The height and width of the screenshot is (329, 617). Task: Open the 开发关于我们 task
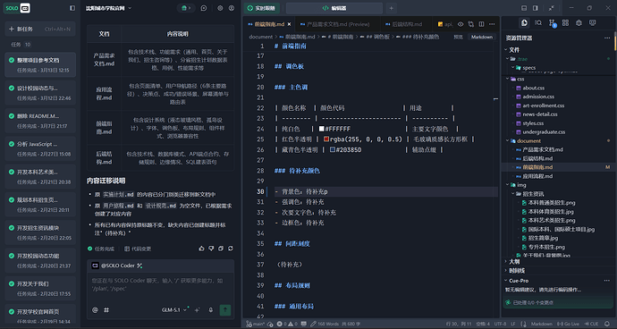click(x=40, y=288)
